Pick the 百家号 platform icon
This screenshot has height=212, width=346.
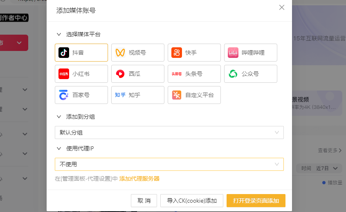(x=64, y=95)
